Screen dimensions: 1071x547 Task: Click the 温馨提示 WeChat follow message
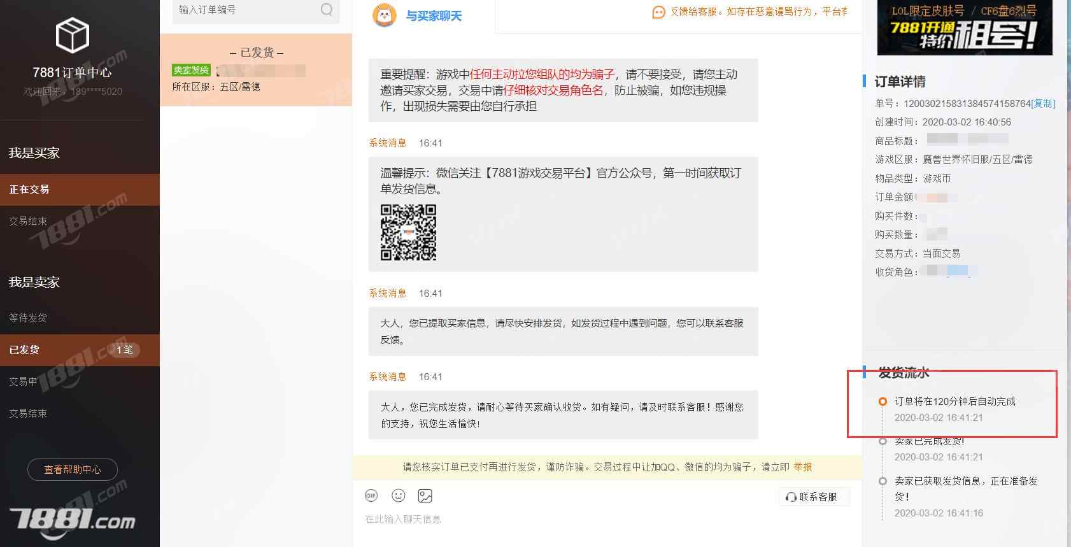click(x=563, y=214)
